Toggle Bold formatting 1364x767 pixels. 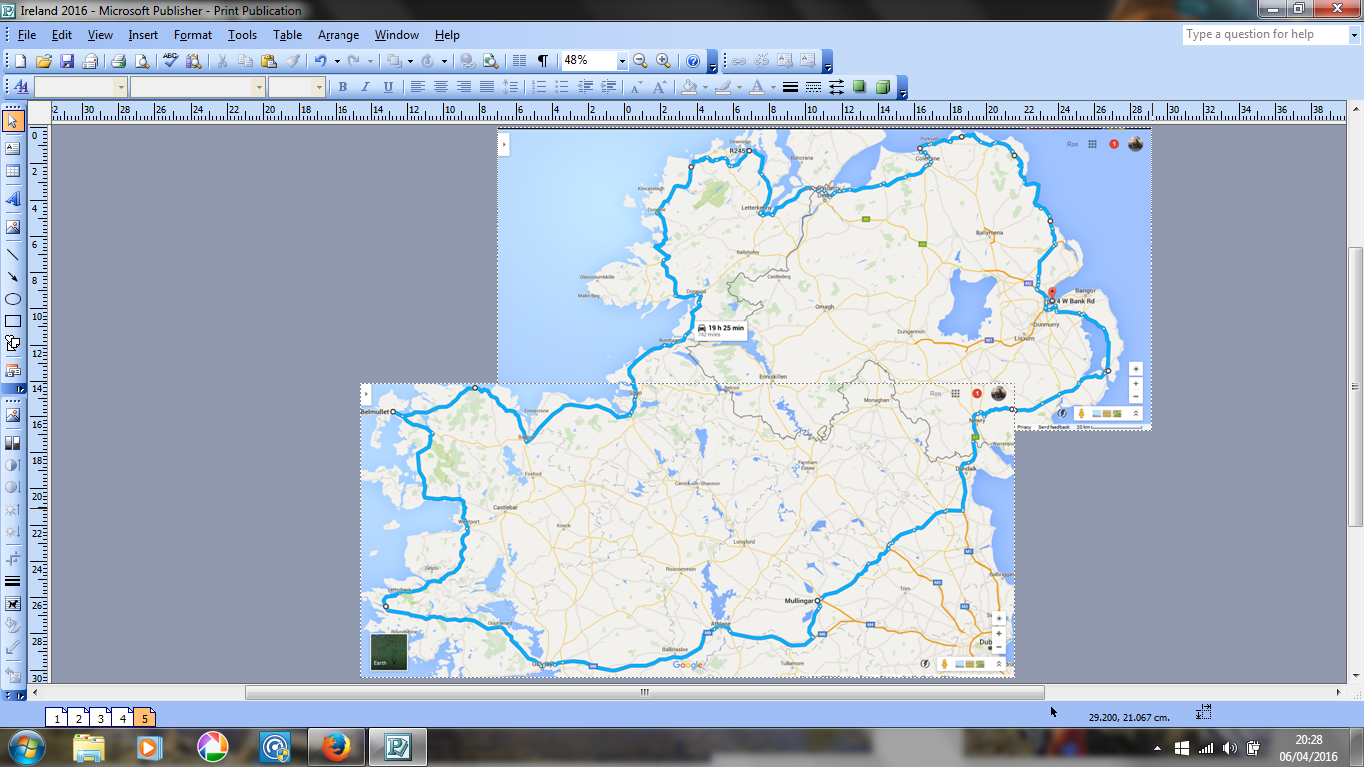point(342,87)
